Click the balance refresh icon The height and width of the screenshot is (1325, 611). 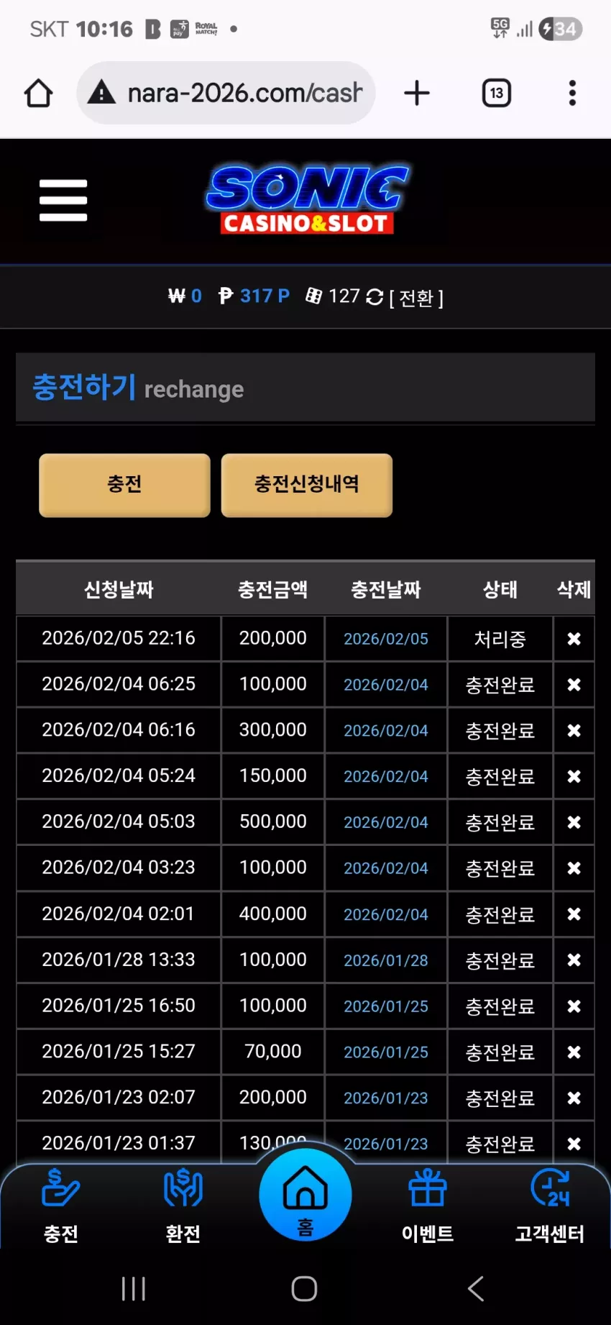(375, 297)
